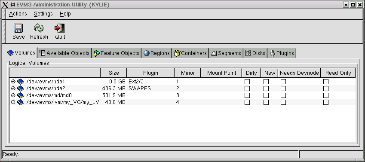Expand the /dev/evms/md/md0 tree node
The width and height of the screenshot is (365, 162).
click(x=13, y=95)
